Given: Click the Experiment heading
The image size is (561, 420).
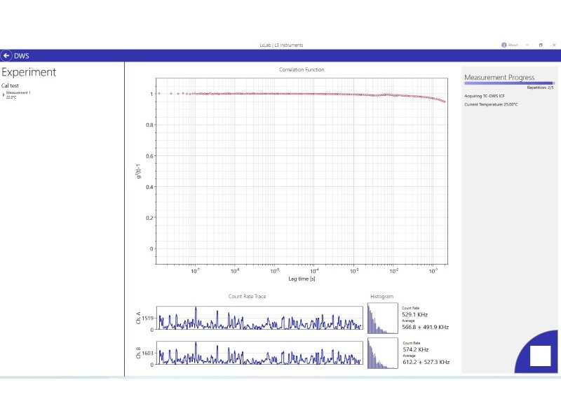Looking at the screenshot, I should pos(29,72).
